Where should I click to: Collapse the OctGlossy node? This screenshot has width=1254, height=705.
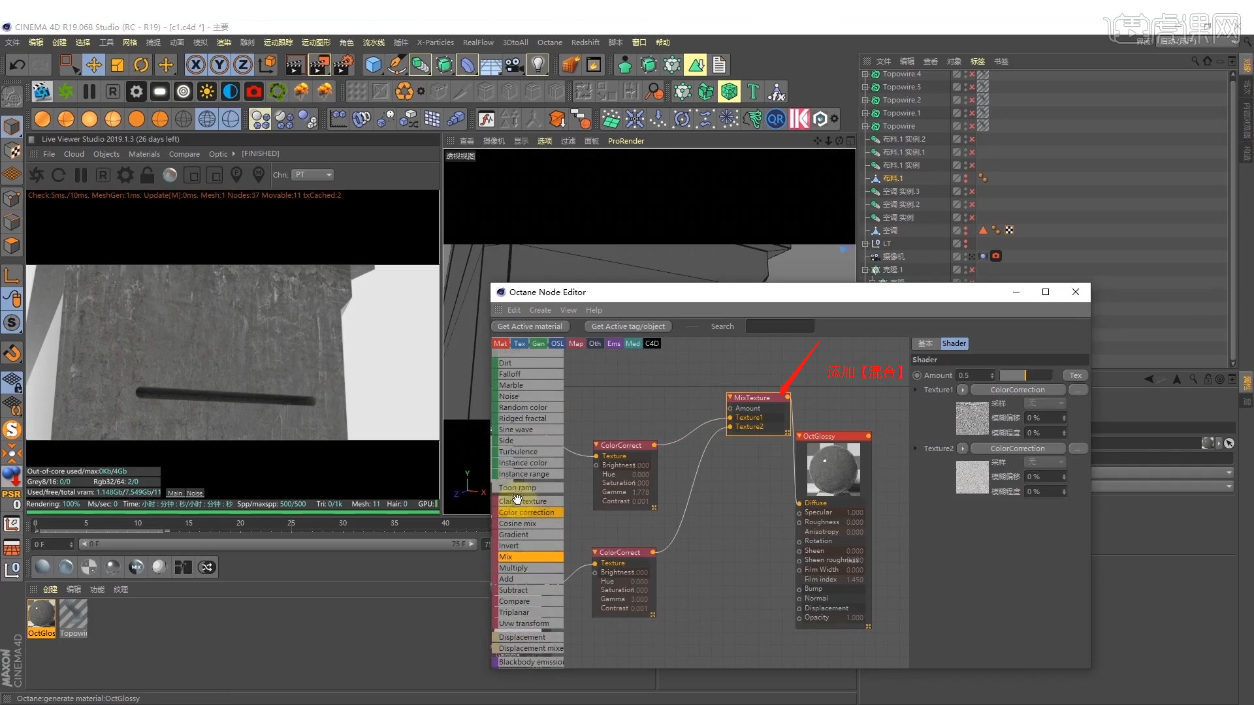pyautogui.click(x=799, y=436)
